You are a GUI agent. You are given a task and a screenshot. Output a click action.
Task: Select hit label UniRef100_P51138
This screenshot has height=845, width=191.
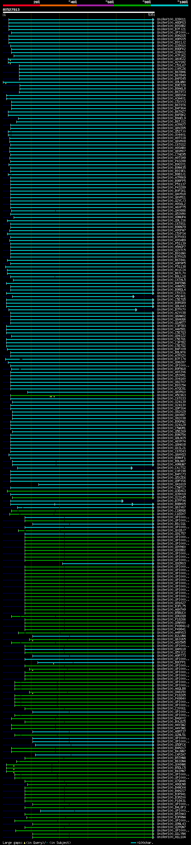pos(171,267)
